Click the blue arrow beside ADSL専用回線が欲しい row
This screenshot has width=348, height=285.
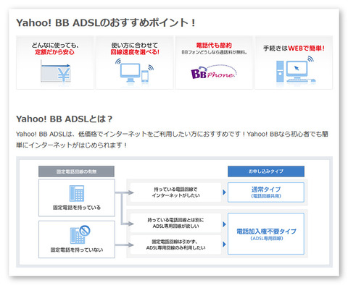224,224
